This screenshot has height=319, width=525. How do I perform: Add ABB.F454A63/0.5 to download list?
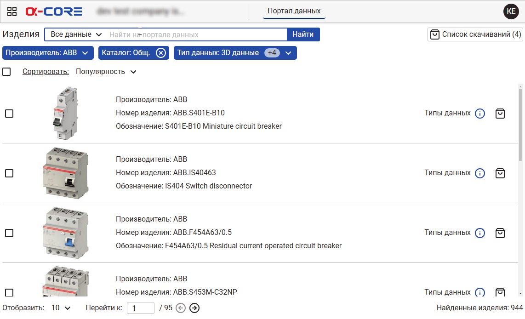coord(500,233)
